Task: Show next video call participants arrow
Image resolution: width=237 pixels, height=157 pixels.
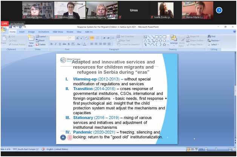Action: point(229,10)
